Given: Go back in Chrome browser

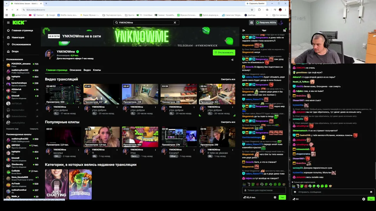Looking at the screenshot, I should [7, 10].
